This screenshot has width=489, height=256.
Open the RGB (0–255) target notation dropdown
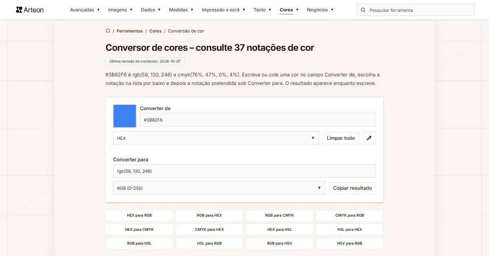point(219,188)
